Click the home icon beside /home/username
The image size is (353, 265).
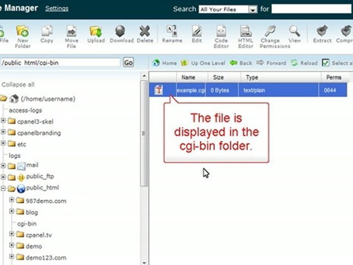click(14, 99)
